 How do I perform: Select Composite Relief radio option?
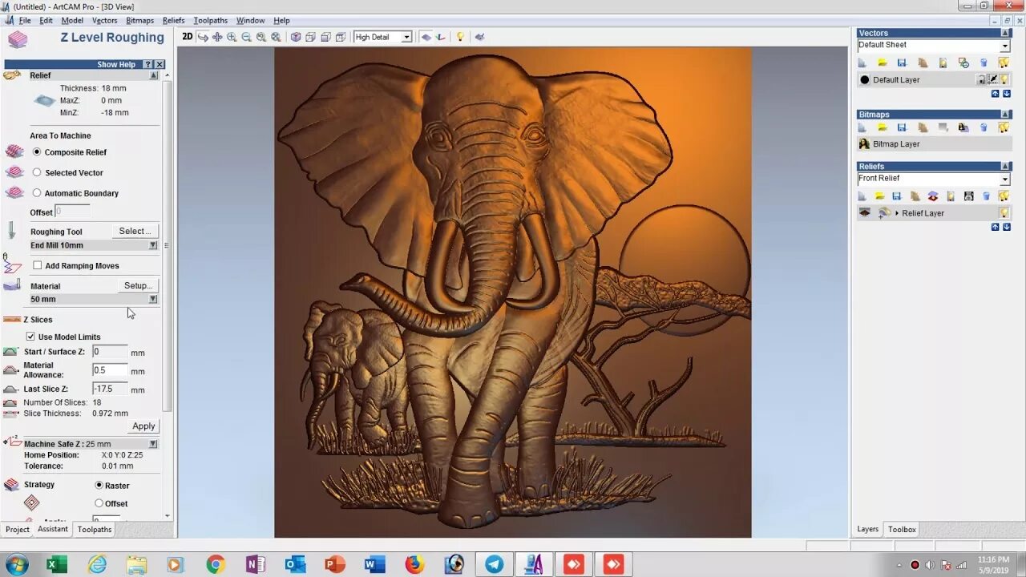[37, 152]
